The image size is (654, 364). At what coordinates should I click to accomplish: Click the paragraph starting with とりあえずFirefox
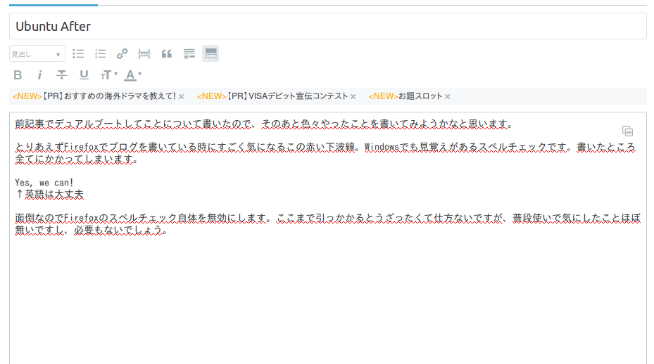[x=325, y=153]
